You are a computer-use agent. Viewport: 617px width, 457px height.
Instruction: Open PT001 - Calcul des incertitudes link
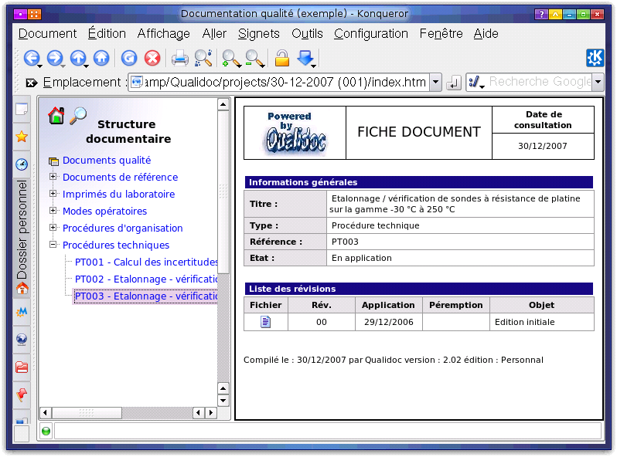click(x=146, y=262)
